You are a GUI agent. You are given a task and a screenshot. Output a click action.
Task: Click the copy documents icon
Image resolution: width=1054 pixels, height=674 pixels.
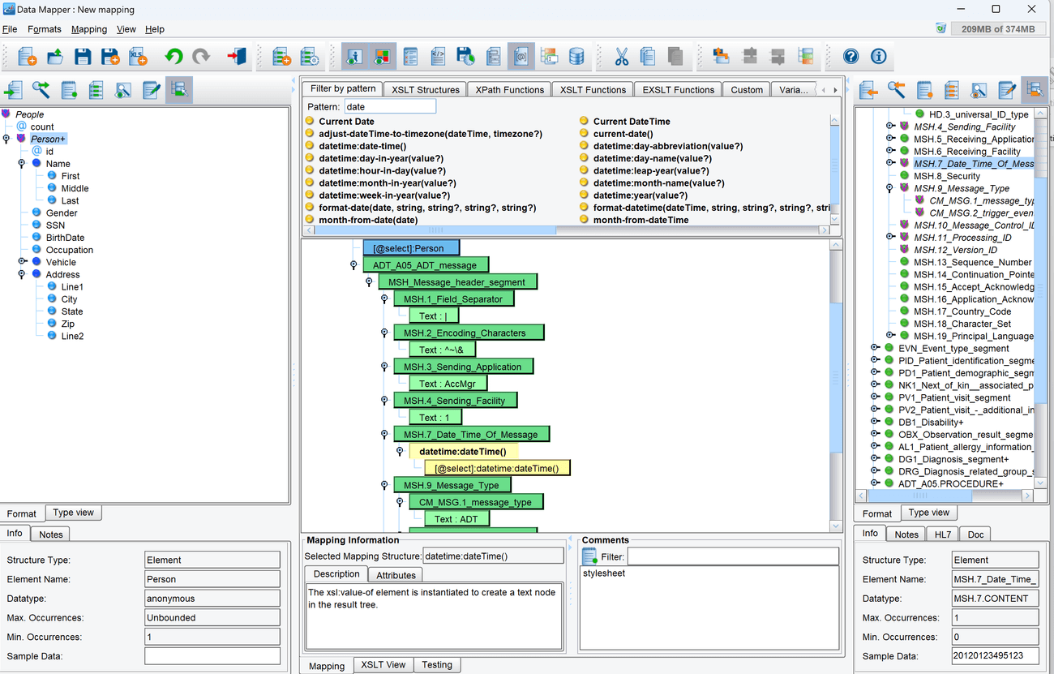[x=648, y=57]
